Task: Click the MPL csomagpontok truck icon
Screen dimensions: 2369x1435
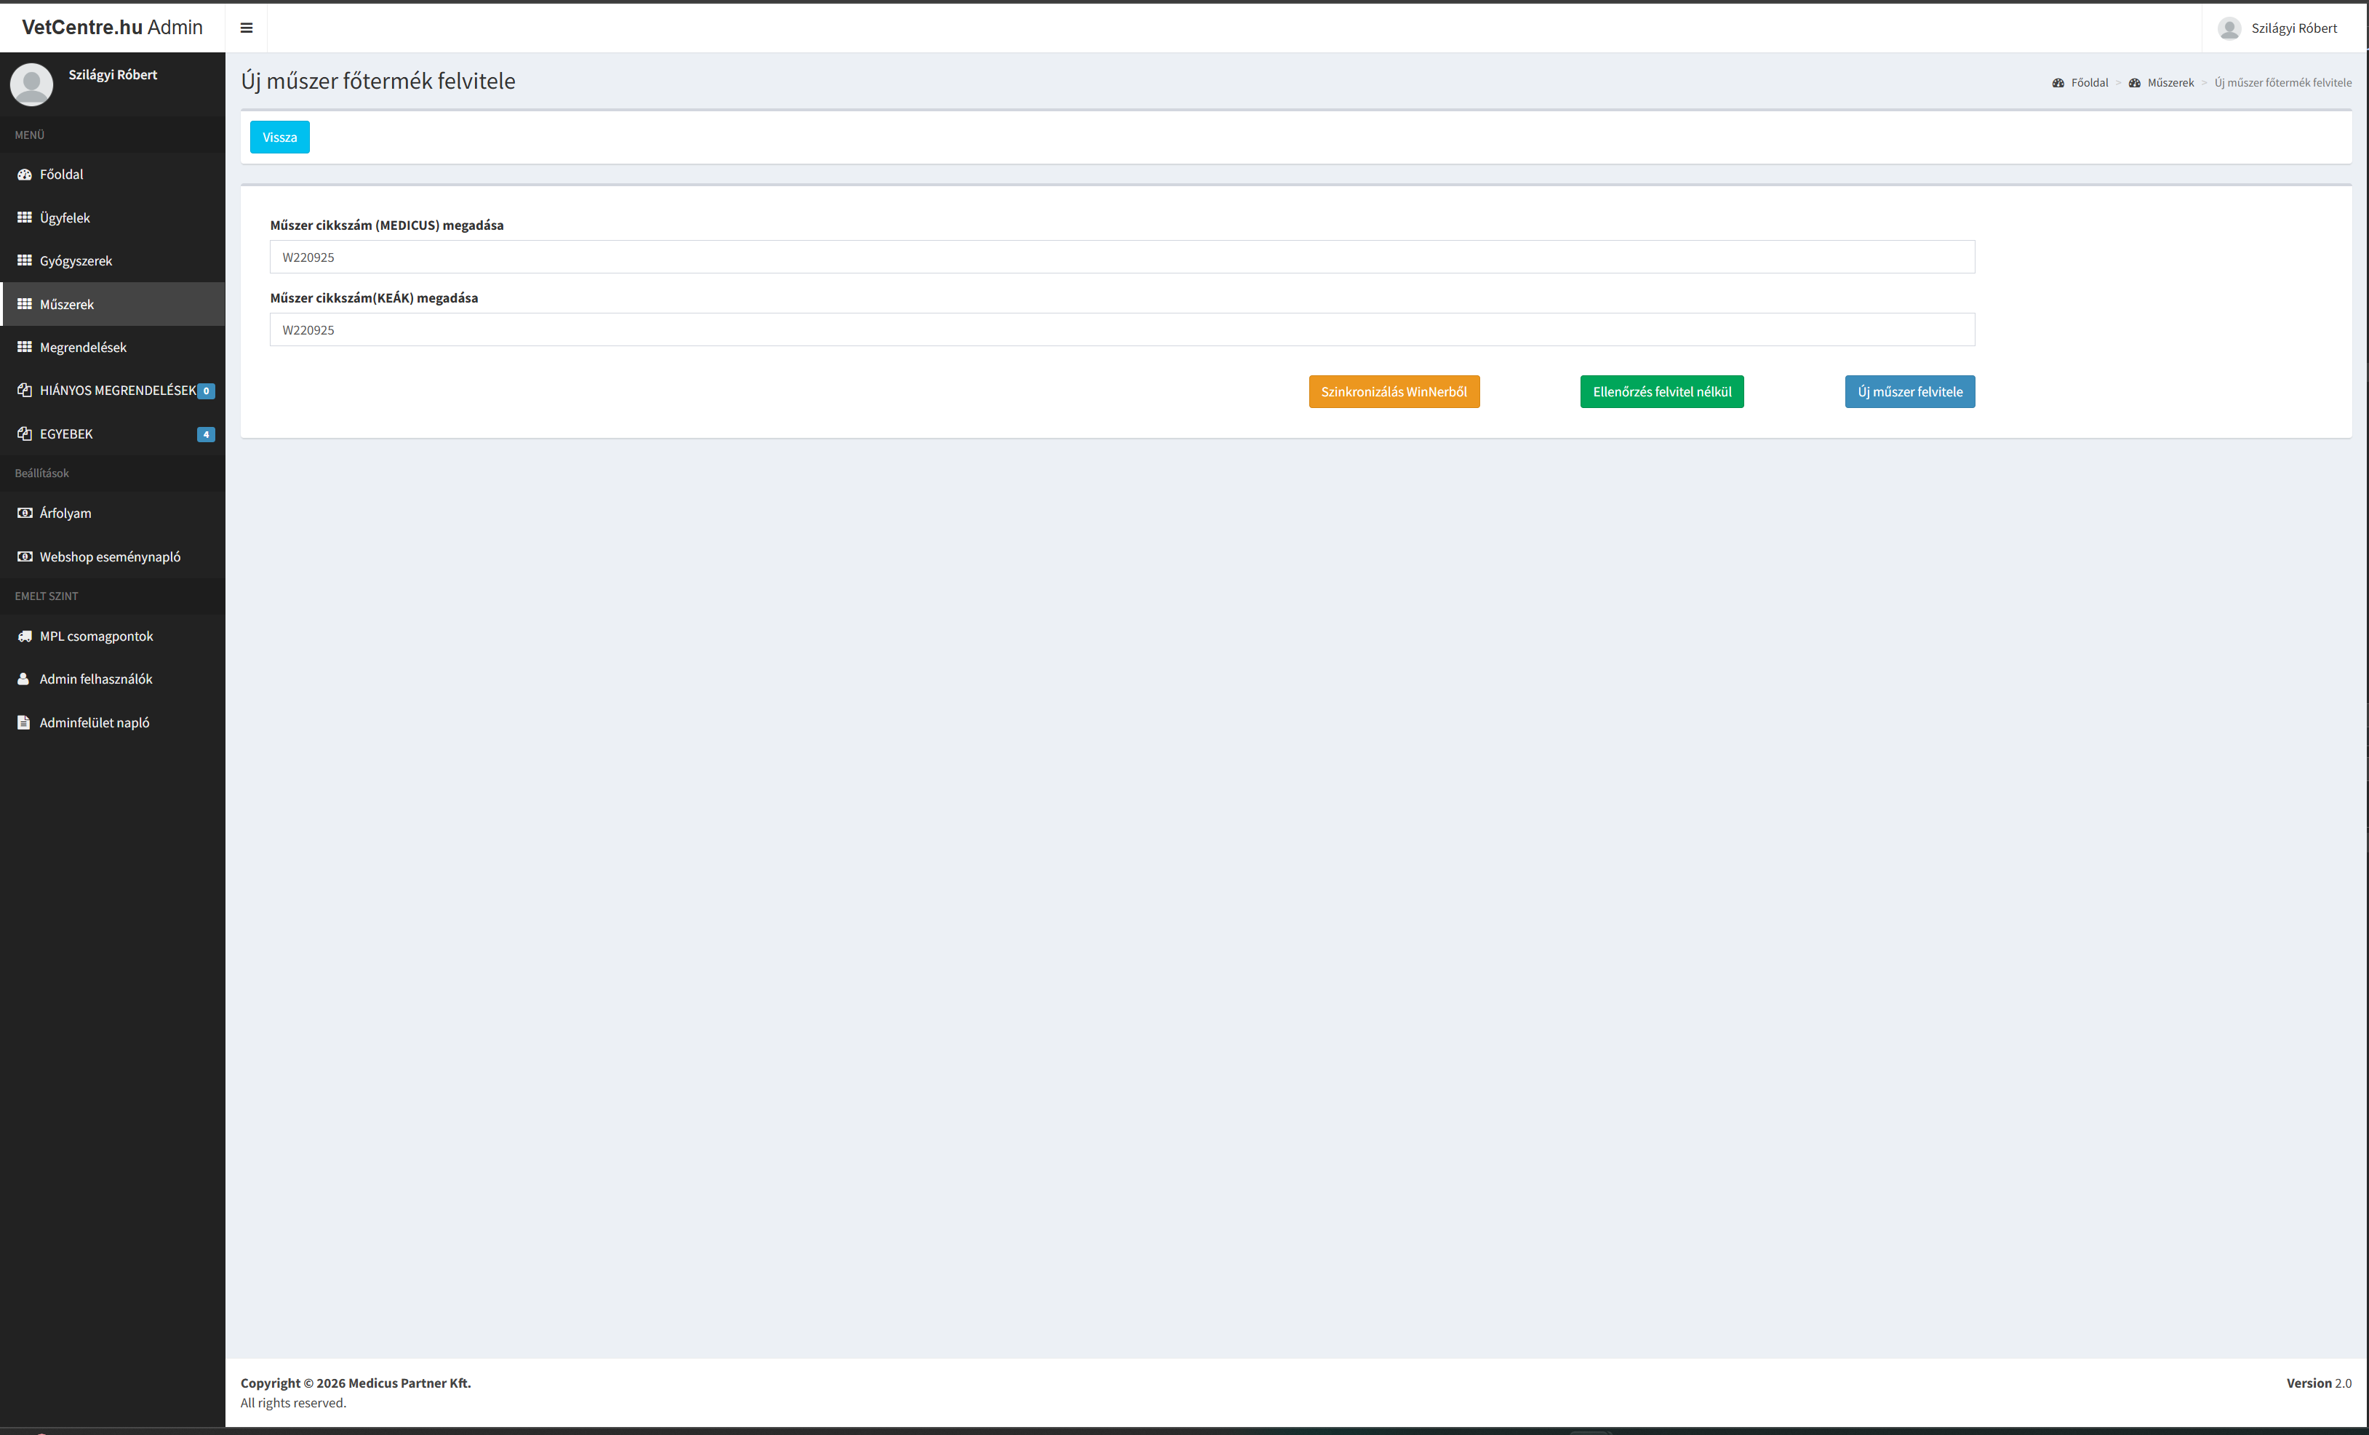Action: click(25, 636)
